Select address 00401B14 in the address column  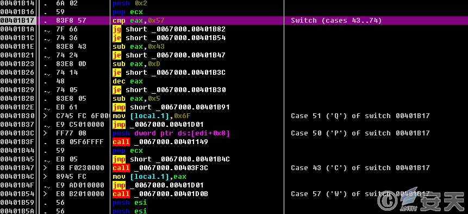tap(17, 3)
